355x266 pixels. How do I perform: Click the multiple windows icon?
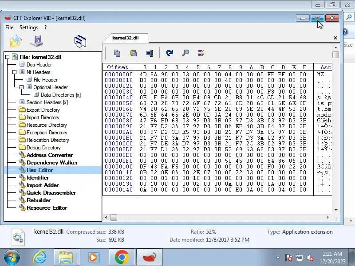80,42
